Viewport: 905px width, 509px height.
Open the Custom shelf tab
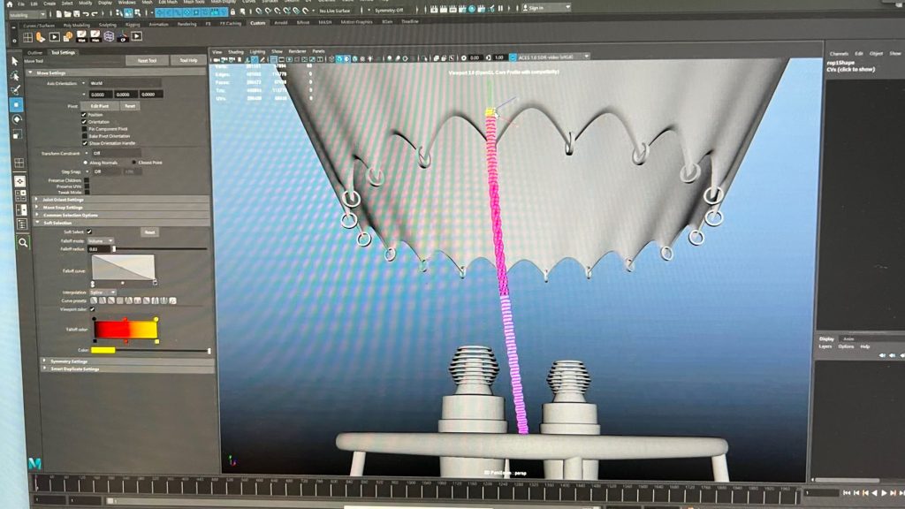257,23
